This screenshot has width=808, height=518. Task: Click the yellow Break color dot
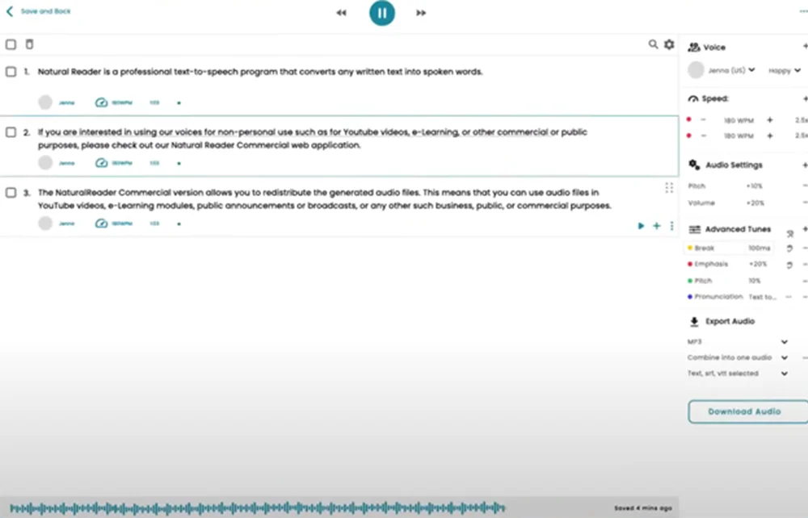690,248
